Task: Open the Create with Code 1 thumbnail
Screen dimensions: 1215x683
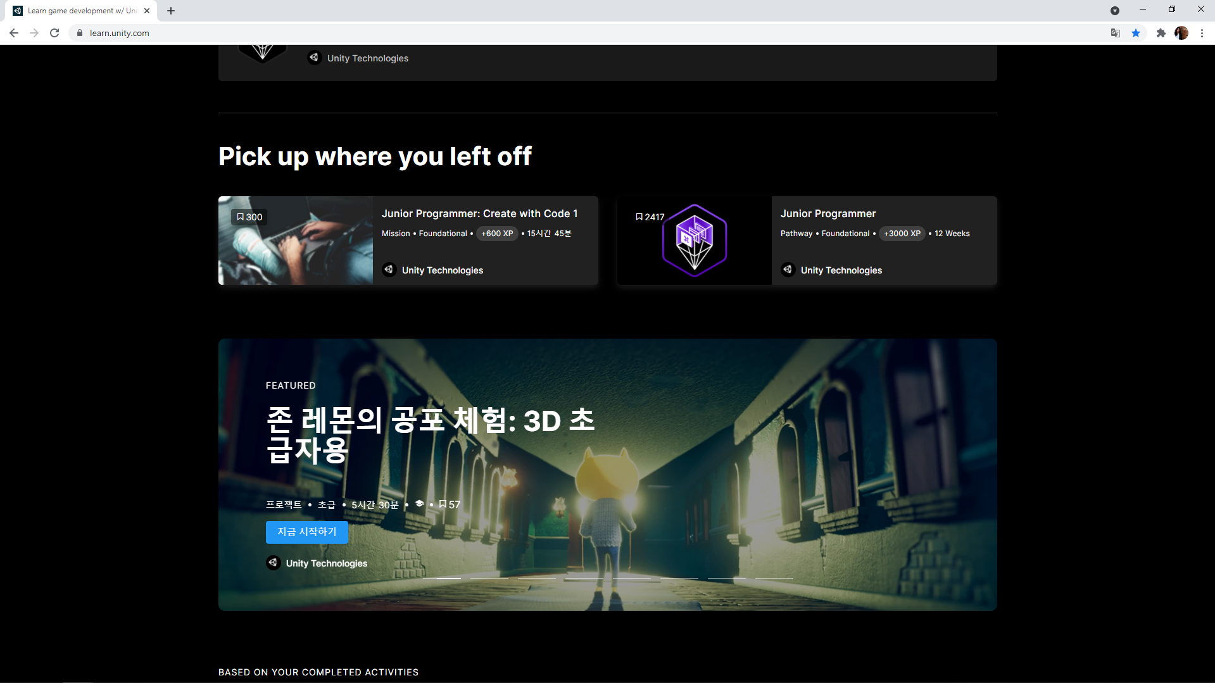Action: (x=296, y=241)
